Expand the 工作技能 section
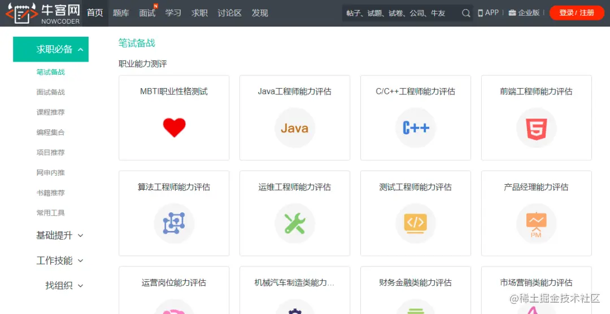 click(59, 260)
